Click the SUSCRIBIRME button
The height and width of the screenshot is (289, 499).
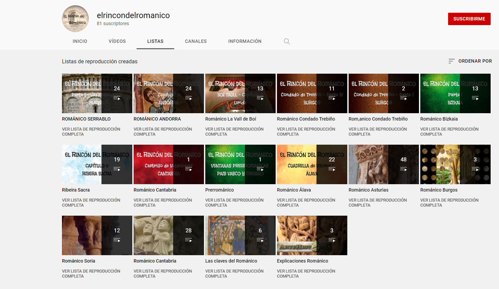click(x=469, y=19)
